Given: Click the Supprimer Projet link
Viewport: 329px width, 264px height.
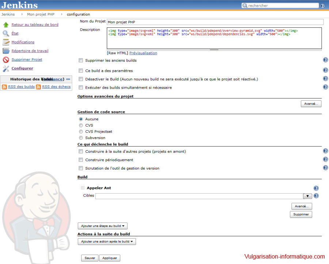Looking at the screenshot, I should tap(27, 60).
